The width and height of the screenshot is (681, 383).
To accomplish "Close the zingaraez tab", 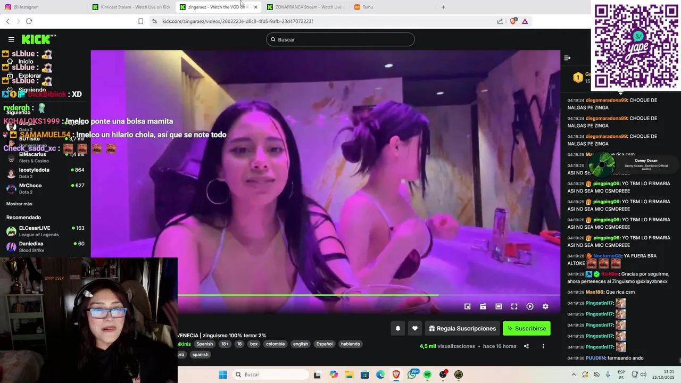I will [255, 7].
